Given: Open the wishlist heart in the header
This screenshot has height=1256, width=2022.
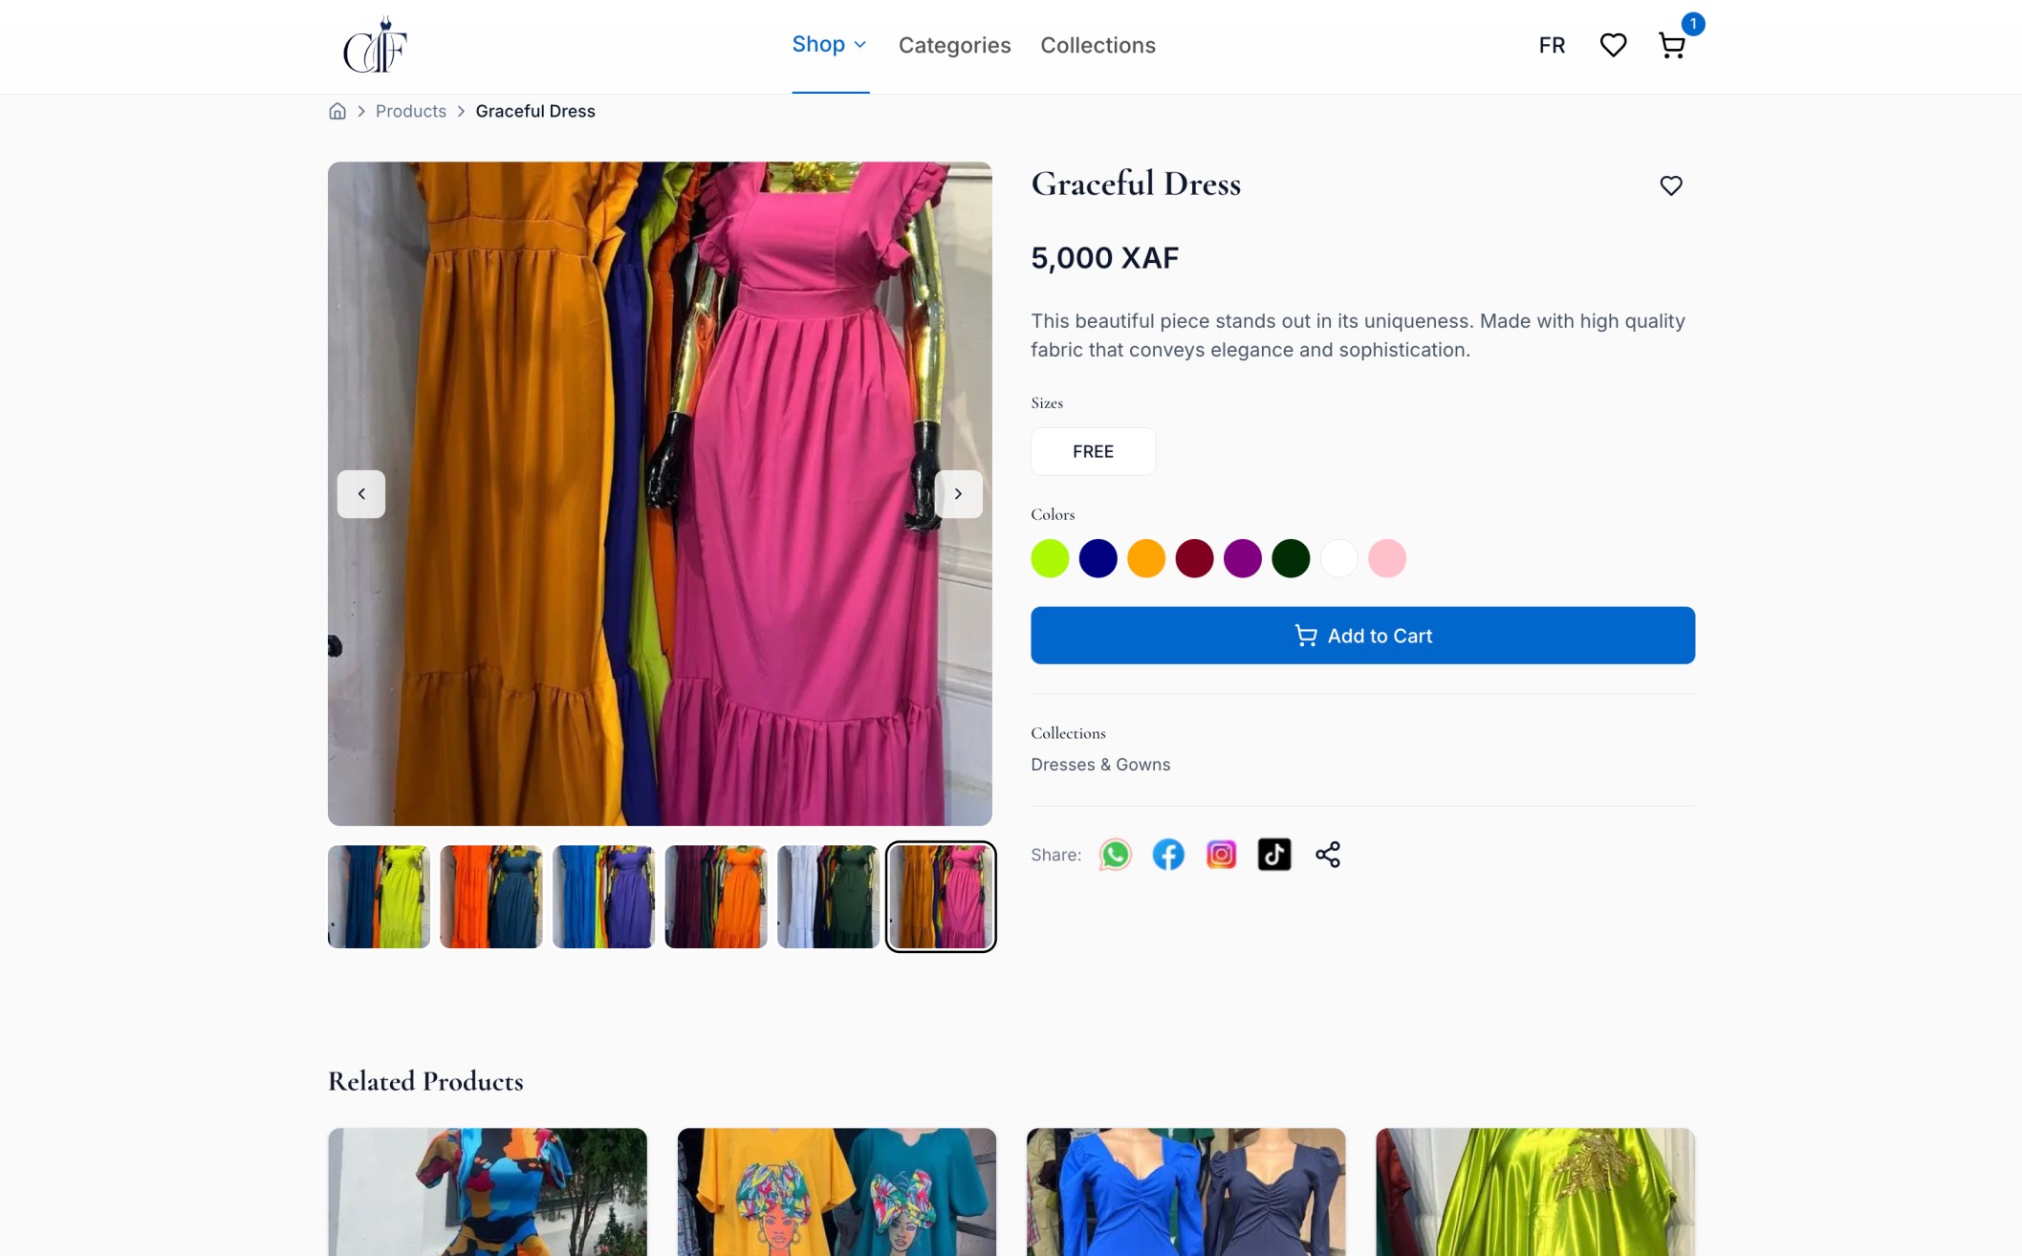Looking at the screenshot, I should tap(1613, 45).
